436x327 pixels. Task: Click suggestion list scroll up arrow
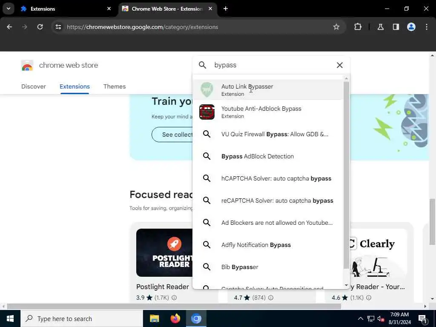(x=346, y=78)
